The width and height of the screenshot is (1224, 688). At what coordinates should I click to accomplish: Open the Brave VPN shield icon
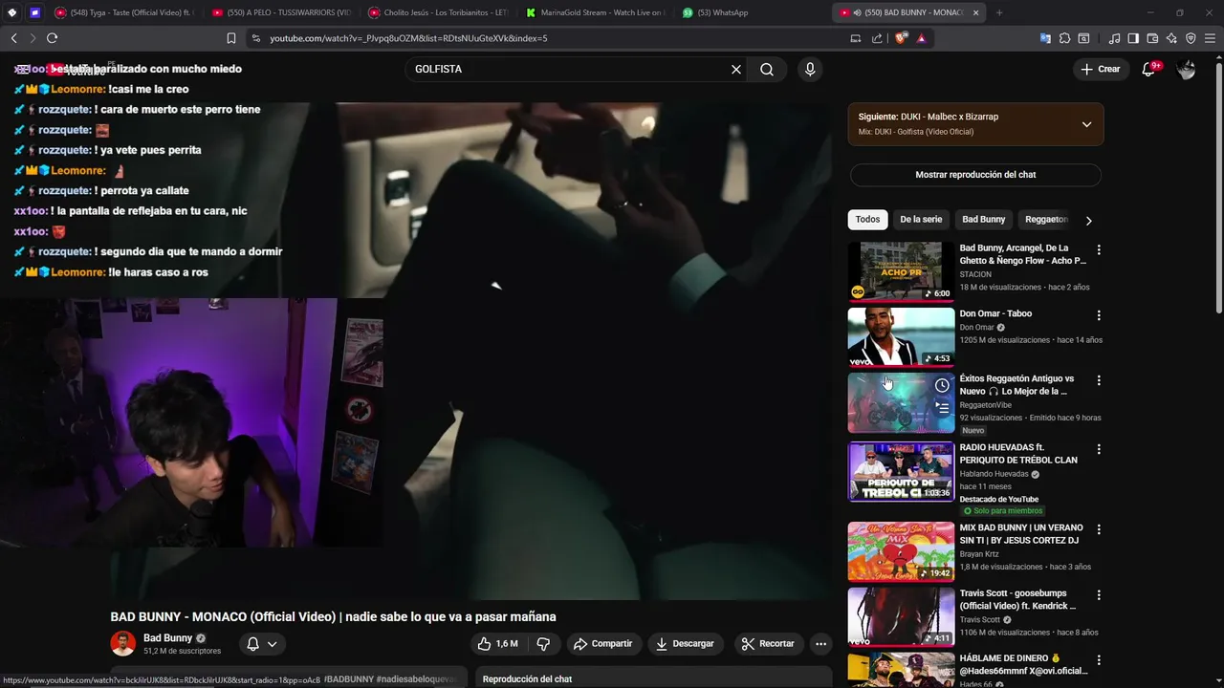[x=1191, y=38]
